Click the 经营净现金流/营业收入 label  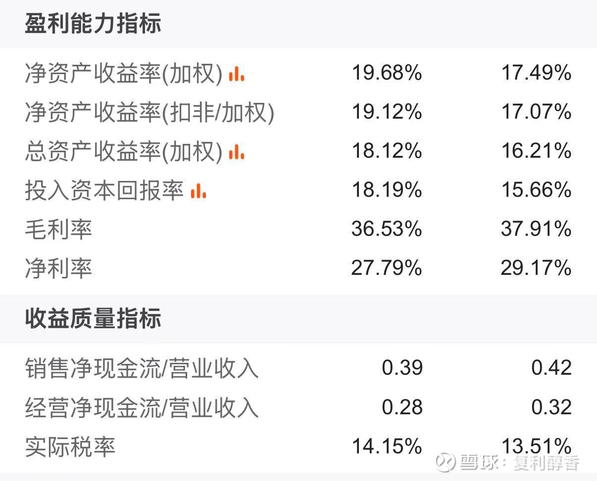tap(142, 408)
